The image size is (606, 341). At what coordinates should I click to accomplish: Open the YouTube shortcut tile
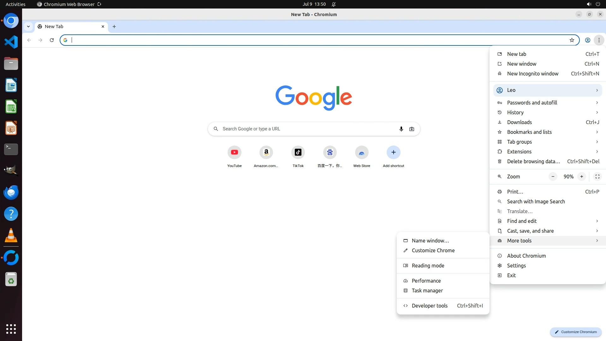pyautogui.click(x=234, y=153)
